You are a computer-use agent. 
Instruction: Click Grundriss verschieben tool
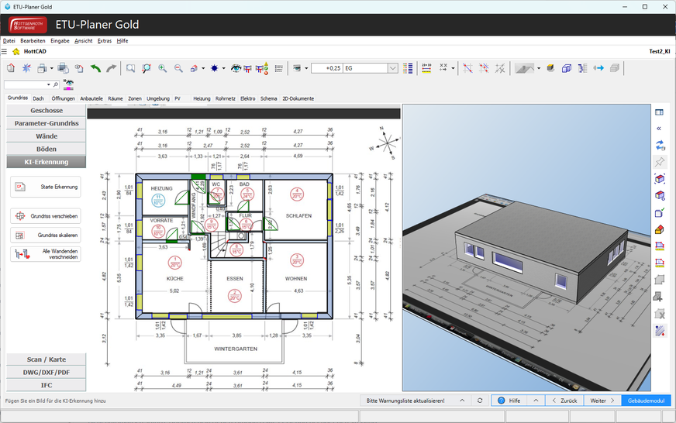point(46,216)
